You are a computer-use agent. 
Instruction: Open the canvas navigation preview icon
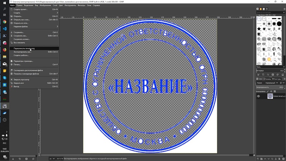point(254,155)
